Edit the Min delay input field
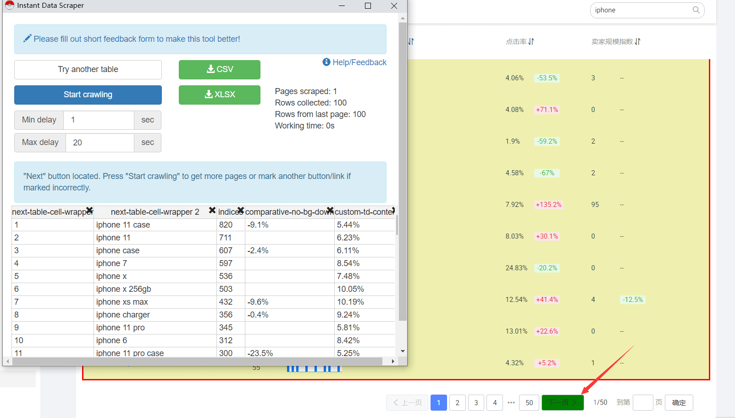Viewport: 735px width, 418px height. (99, 120)
